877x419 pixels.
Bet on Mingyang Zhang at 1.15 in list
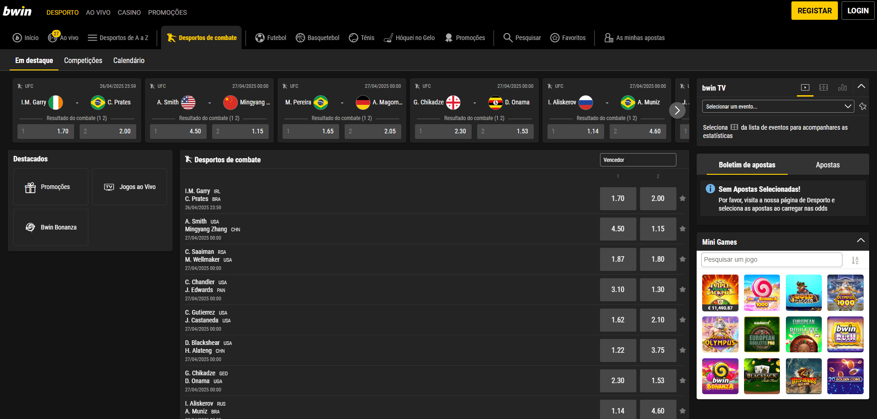658,229
